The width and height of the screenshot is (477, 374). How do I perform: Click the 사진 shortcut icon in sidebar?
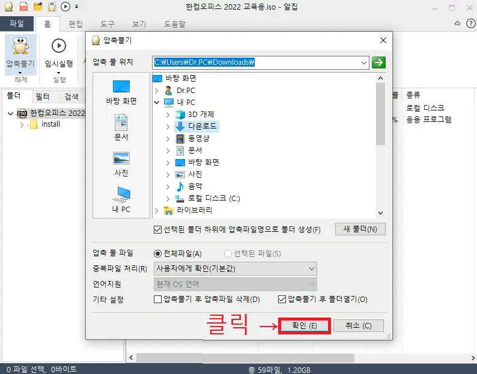121,158
